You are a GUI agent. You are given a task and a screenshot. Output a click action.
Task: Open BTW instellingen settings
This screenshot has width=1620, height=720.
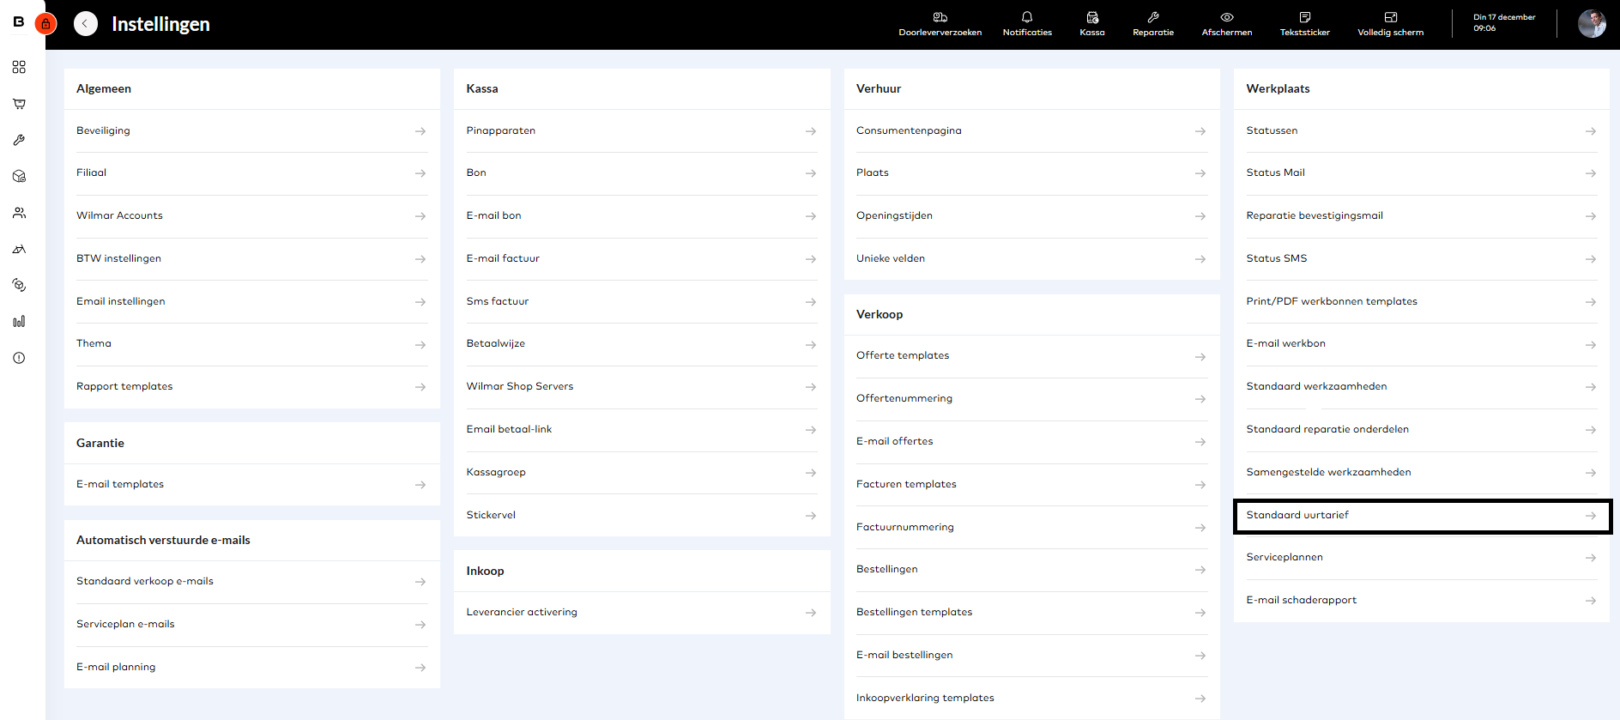click(251, 259)
